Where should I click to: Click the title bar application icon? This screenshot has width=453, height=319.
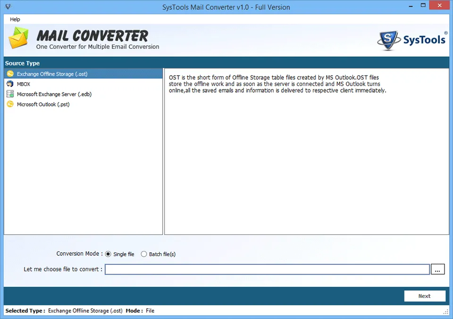[8, 6]
